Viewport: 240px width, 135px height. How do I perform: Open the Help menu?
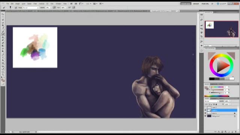tap(65, 4)
